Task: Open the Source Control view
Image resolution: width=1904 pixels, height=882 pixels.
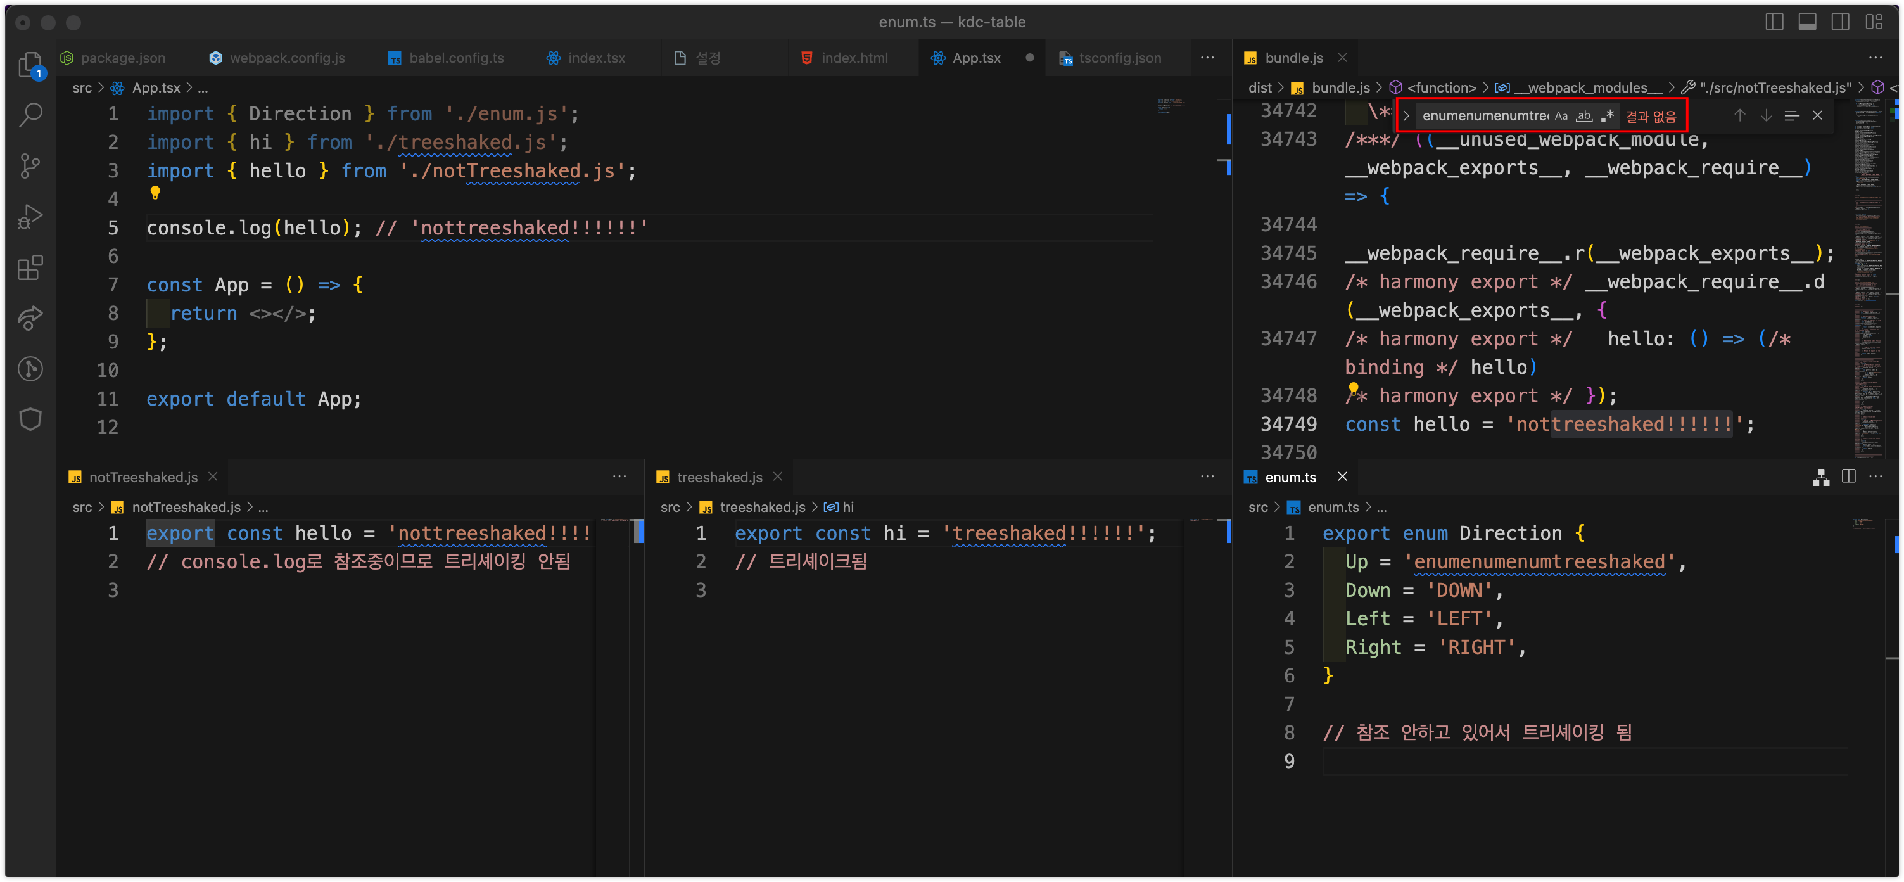Action: [30, 165]
